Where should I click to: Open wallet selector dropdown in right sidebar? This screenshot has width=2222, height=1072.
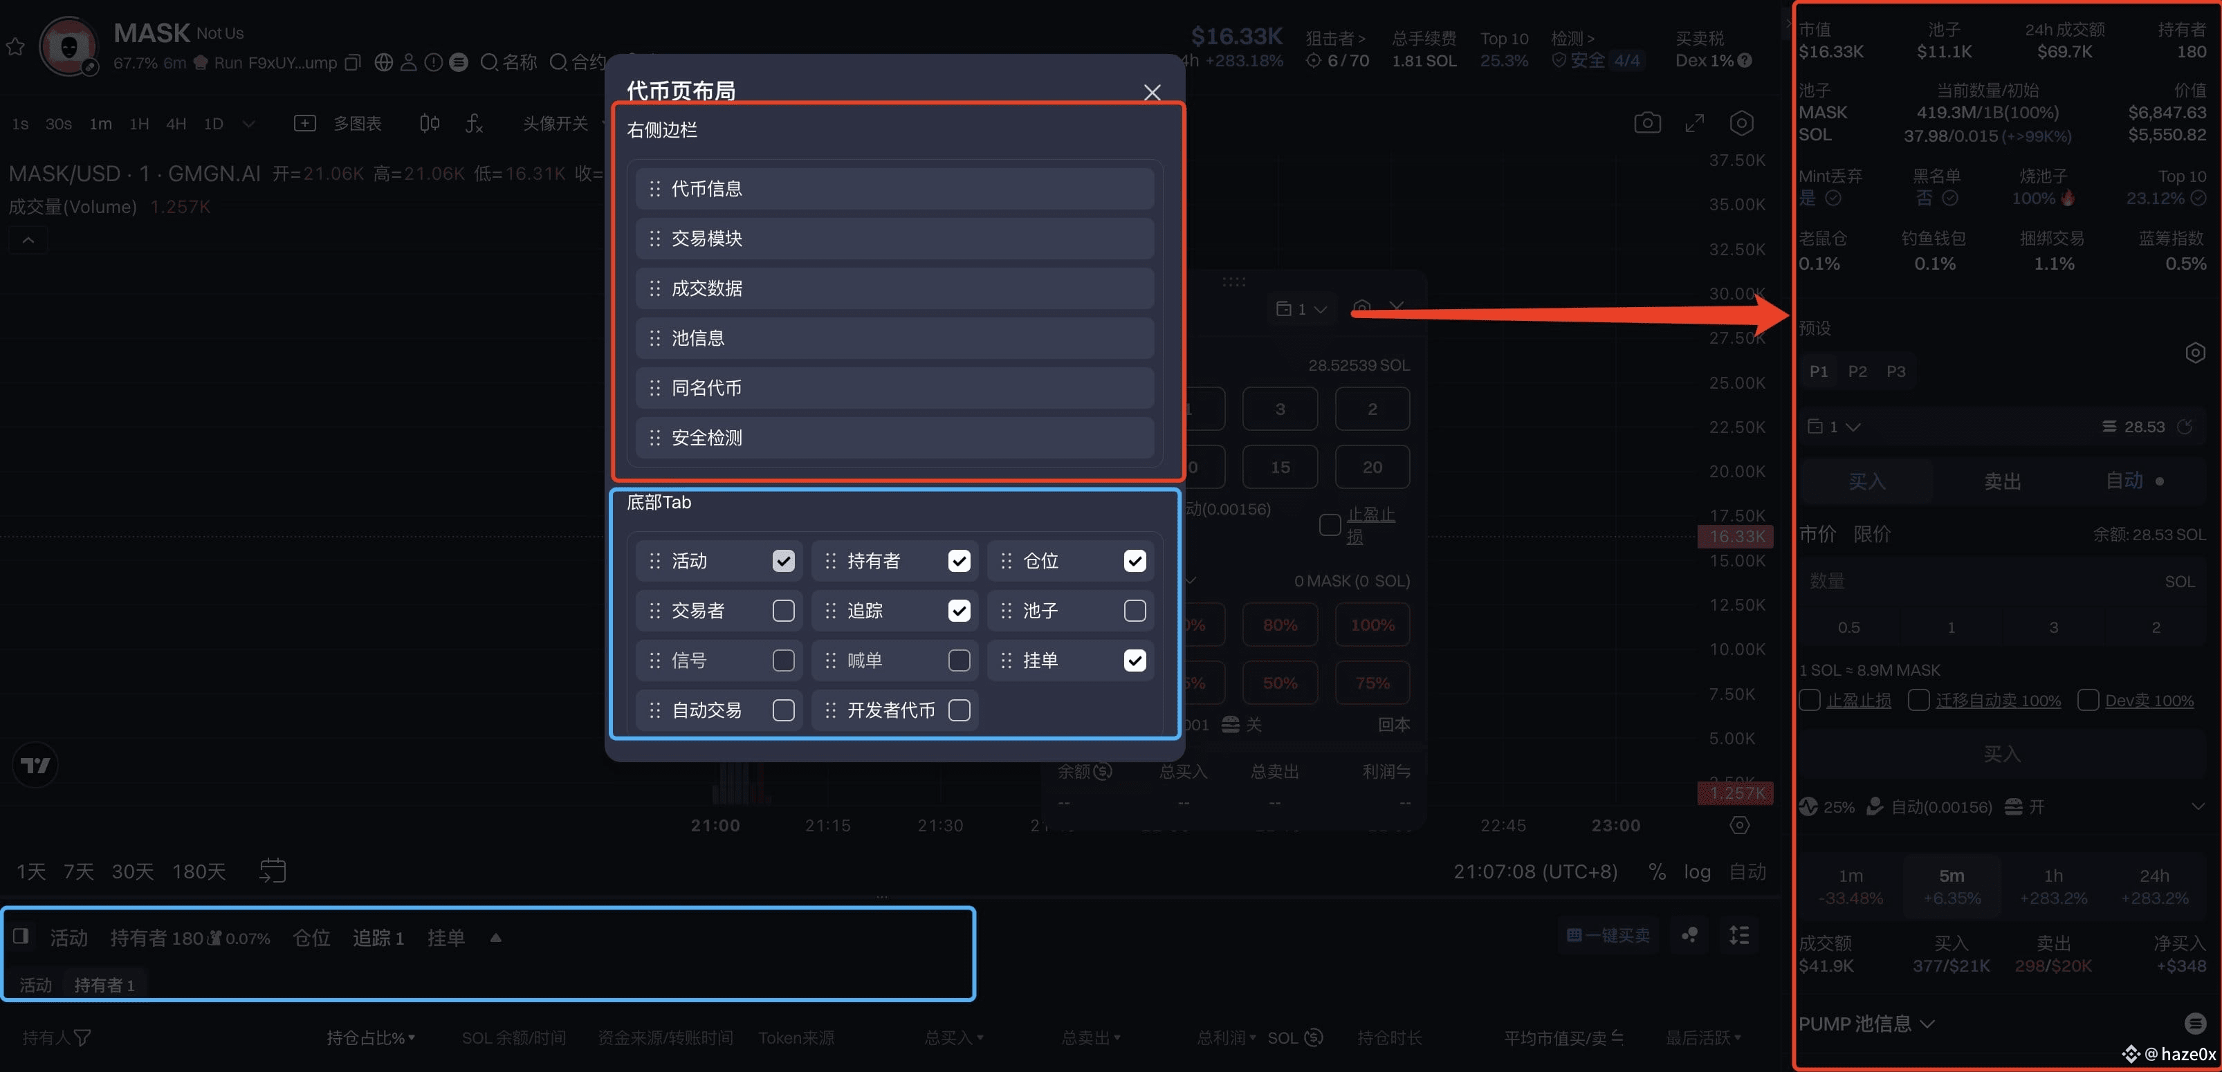tap(1834, 427)
